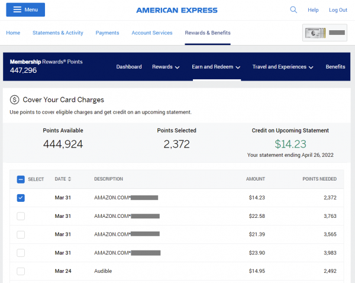Toggle the select-all checkbox in header
The width and height of the screenshot is (355, 283).
point(21,179)
